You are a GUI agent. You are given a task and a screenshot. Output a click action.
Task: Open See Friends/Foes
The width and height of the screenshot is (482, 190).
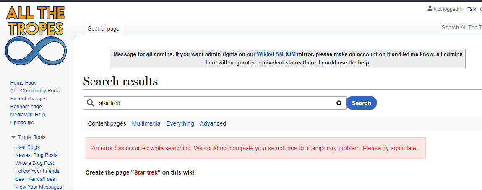tap(35, 179)
